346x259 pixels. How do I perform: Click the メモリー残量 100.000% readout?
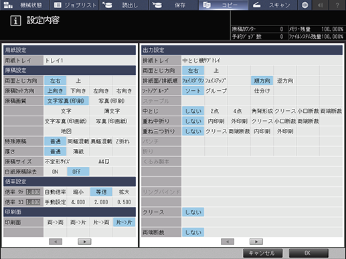click(x=316, y=29)
